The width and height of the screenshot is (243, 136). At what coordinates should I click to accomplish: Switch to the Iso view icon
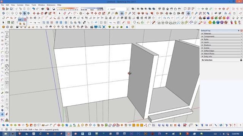[x=159, y=9]
